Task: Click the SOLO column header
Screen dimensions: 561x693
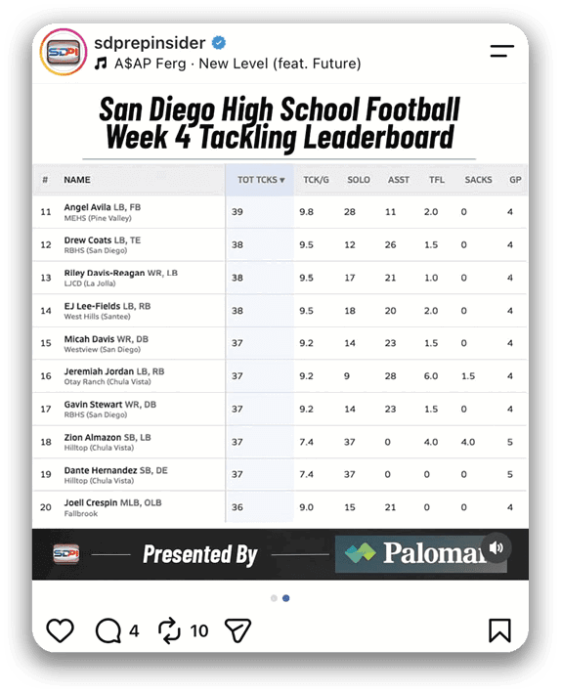Action: pos(359,180)
